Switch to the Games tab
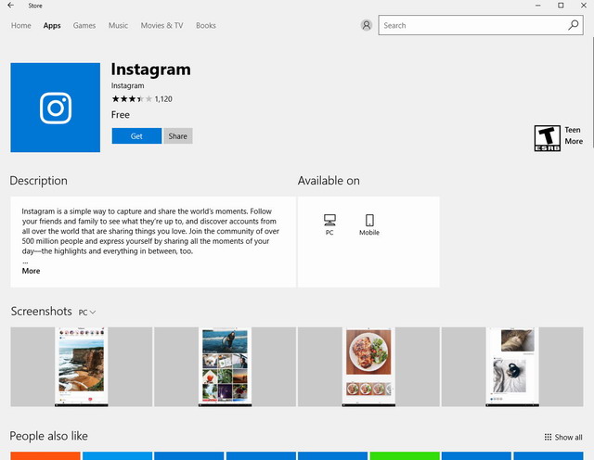This screenshot has height=460, width=594. (x=84, y=26)
